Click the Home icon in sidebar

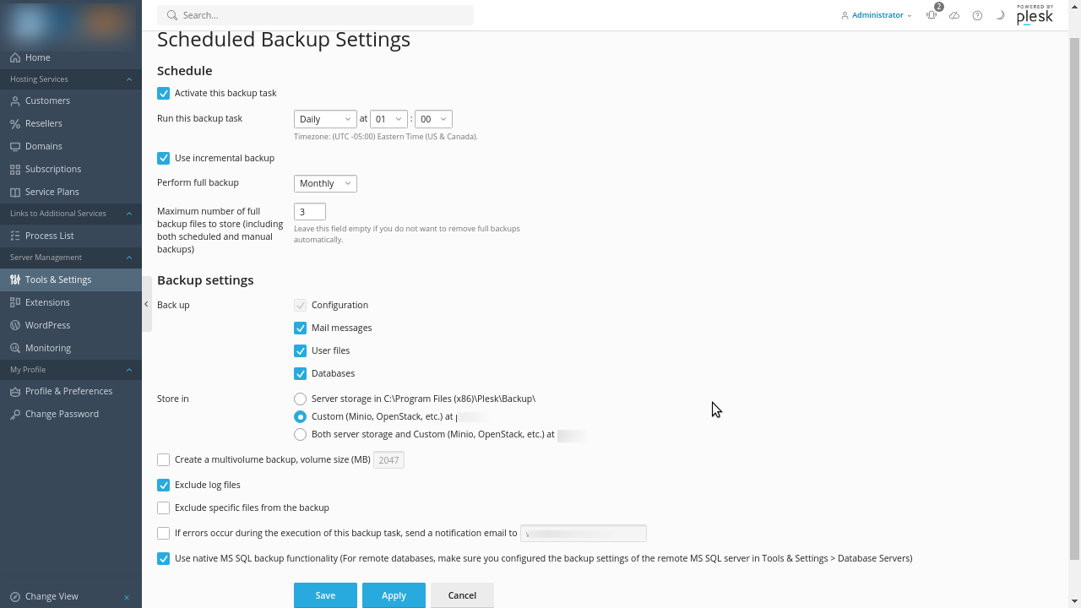(15, 57)
